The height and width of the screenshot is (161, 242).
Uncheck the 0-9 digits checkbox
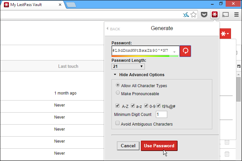(146, 106)
